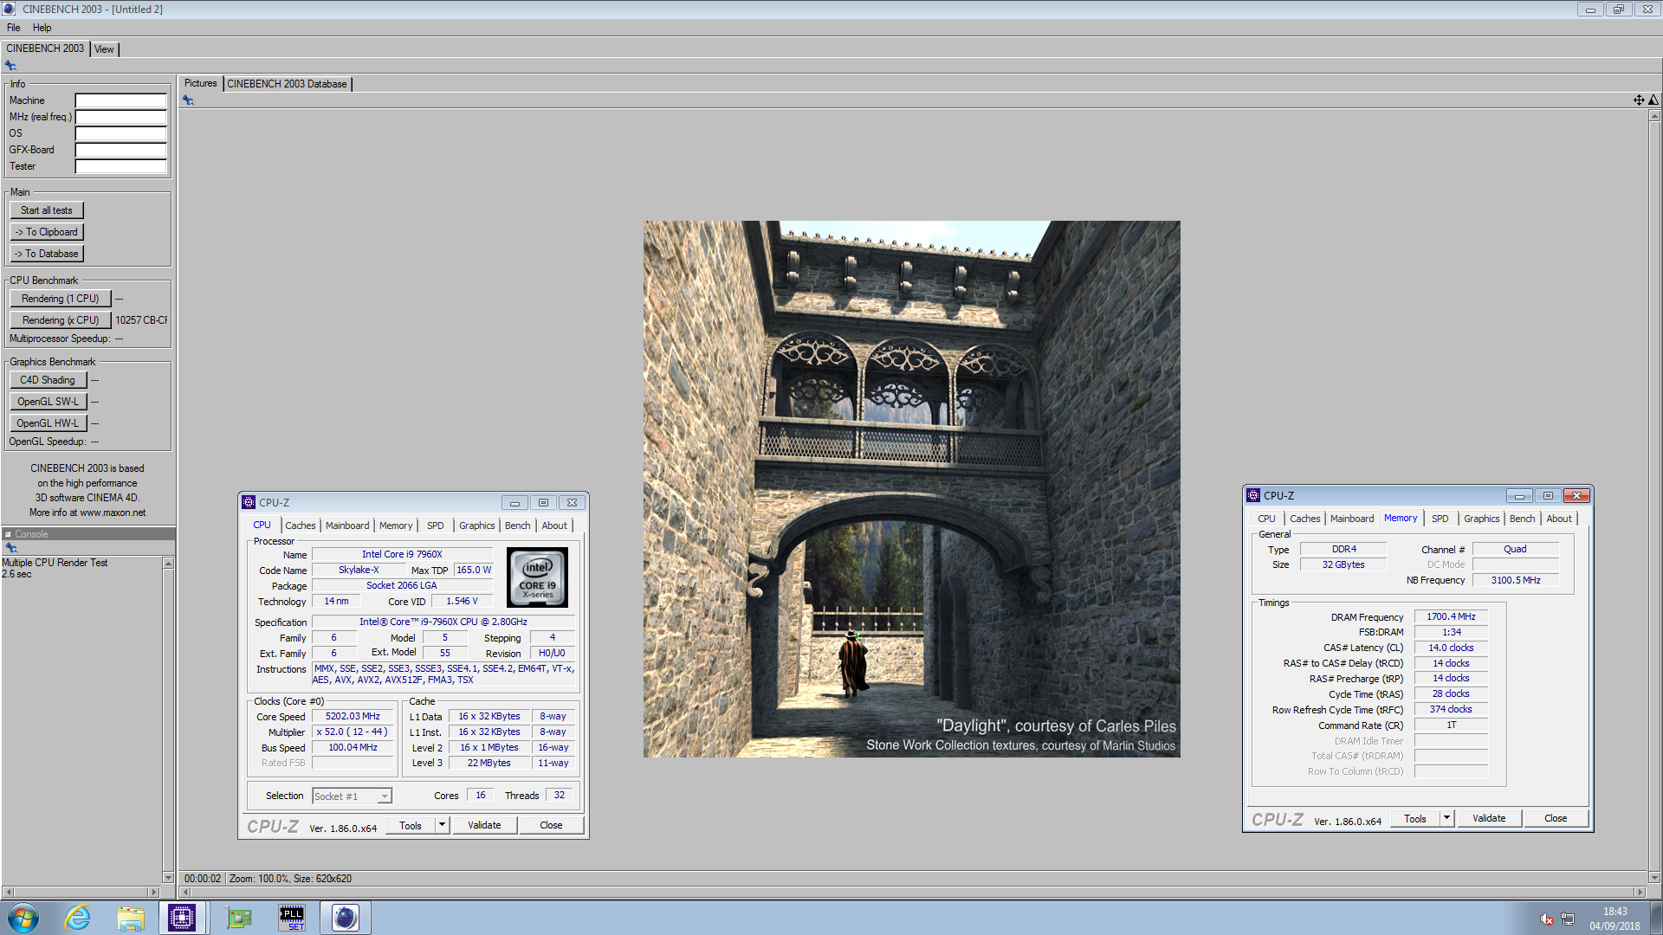The width and height of the screenshot is (1663, 935).
Task: Click CPU-Z icon in right window title bar
Action: 1253,495
